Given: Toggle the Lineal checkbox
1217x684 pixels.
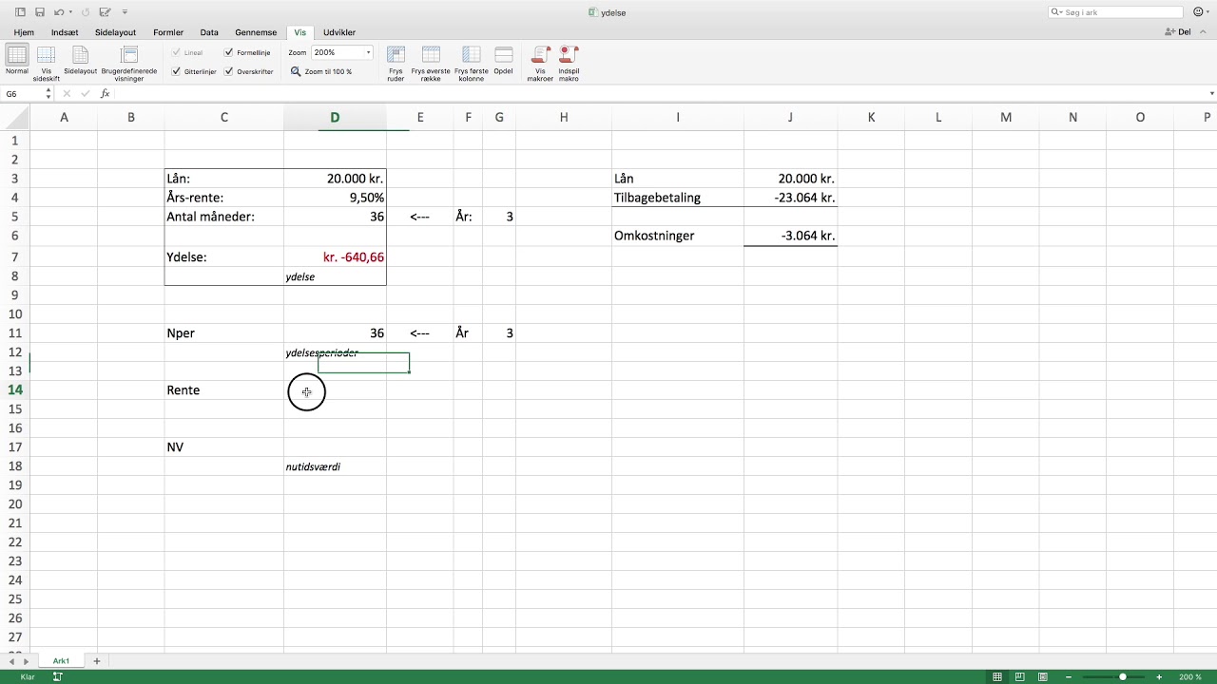Looking at the screenshot, I should click(176, 53).
